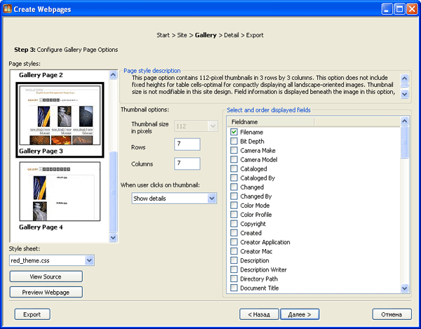The height and width of the screenshot is (329, 421).
Task: Tick the Camera Model checkbox
Action: 234,159
